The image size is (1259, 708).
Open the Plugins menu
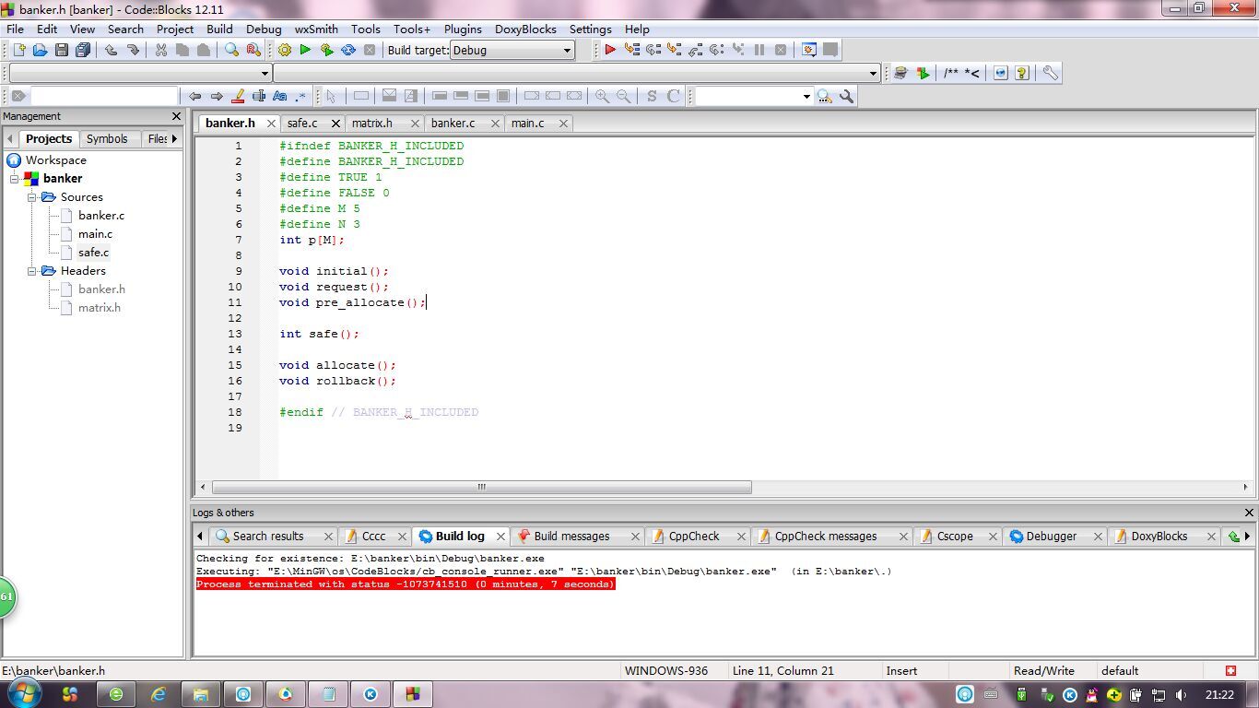(x=463, y=29)
